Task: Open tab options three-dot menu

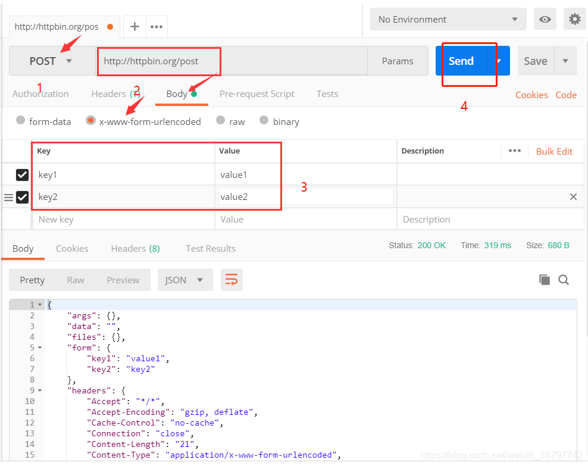Action: coord(157,27)
